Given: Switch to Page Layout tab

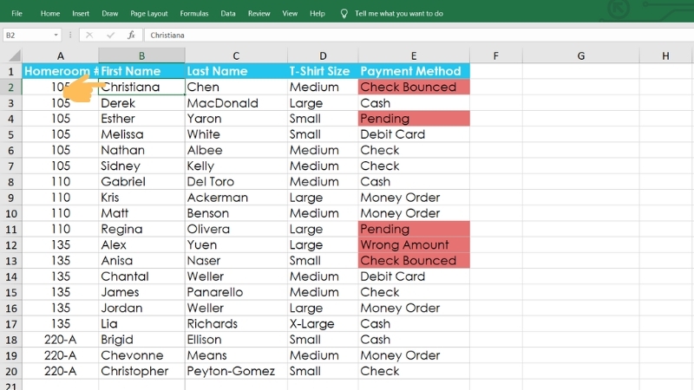Looking at the screenshot, I should pos(148,13).
